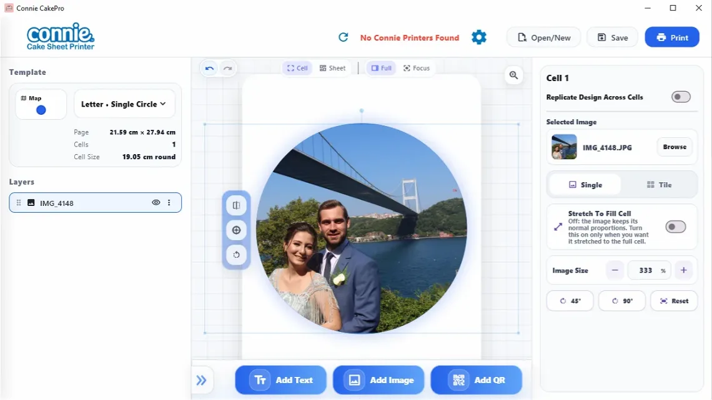Click the undo arrow icon
Image resolution: width=712 pixels, height=400 pixels.
[209, 69]
